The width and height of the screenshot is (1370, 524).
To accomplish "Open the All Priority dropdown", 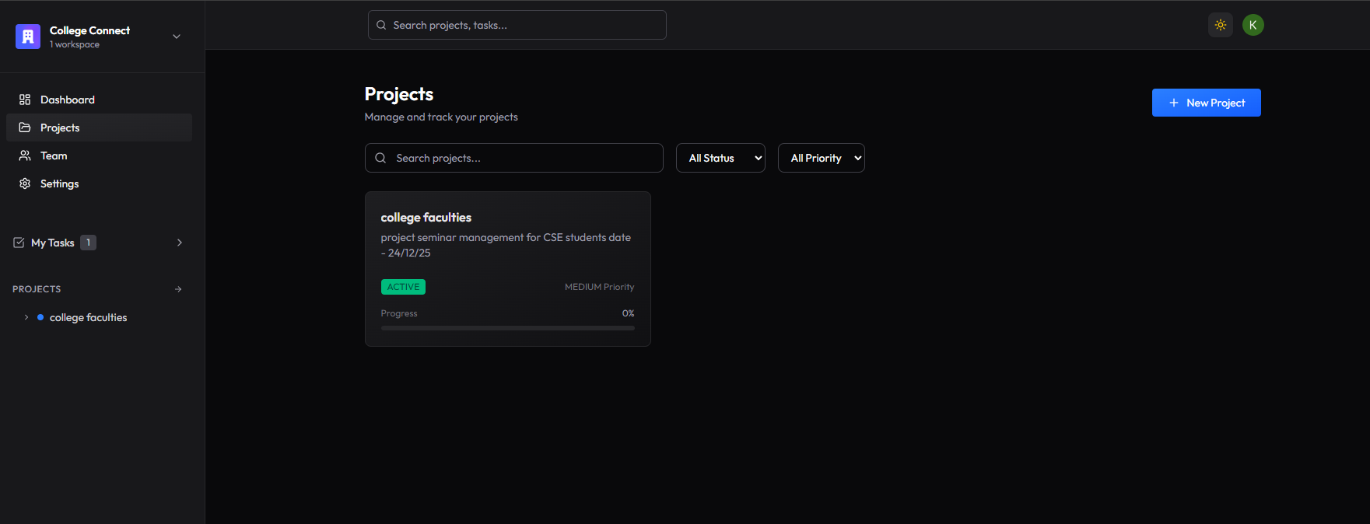I will coord(822,158).
